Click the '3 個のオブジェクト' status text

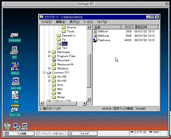(50, 109)
